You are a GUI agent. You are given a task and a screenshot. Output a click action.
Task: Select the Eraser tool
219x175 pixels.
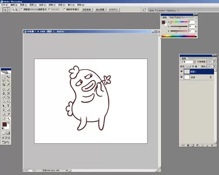(x=4, y=98)
